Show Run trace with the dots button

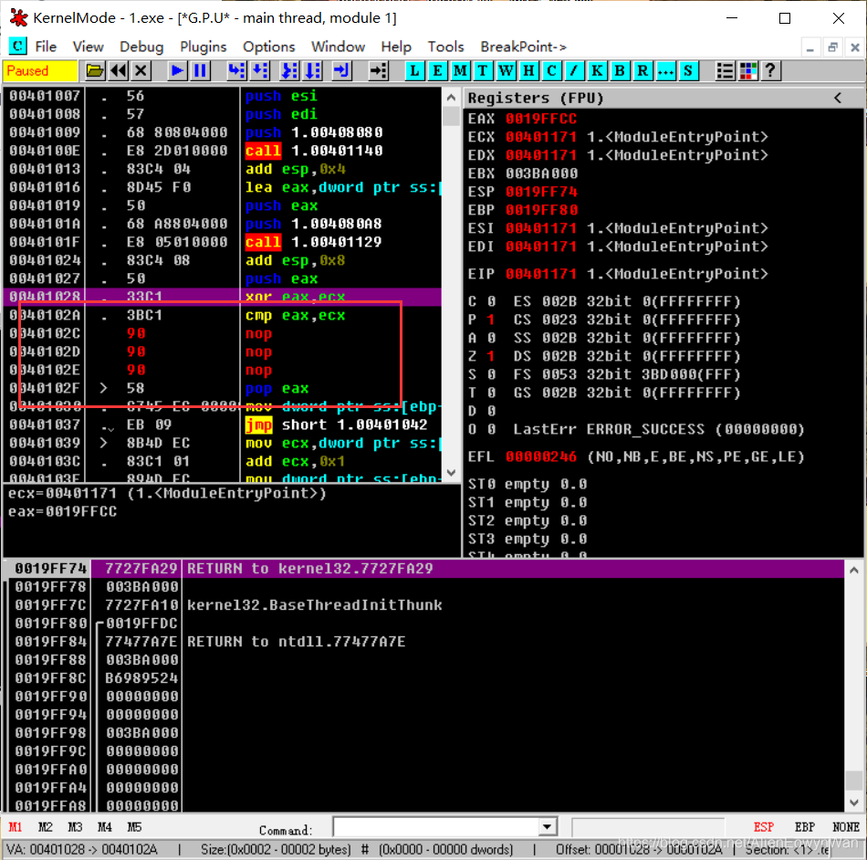tap(665, 71)
